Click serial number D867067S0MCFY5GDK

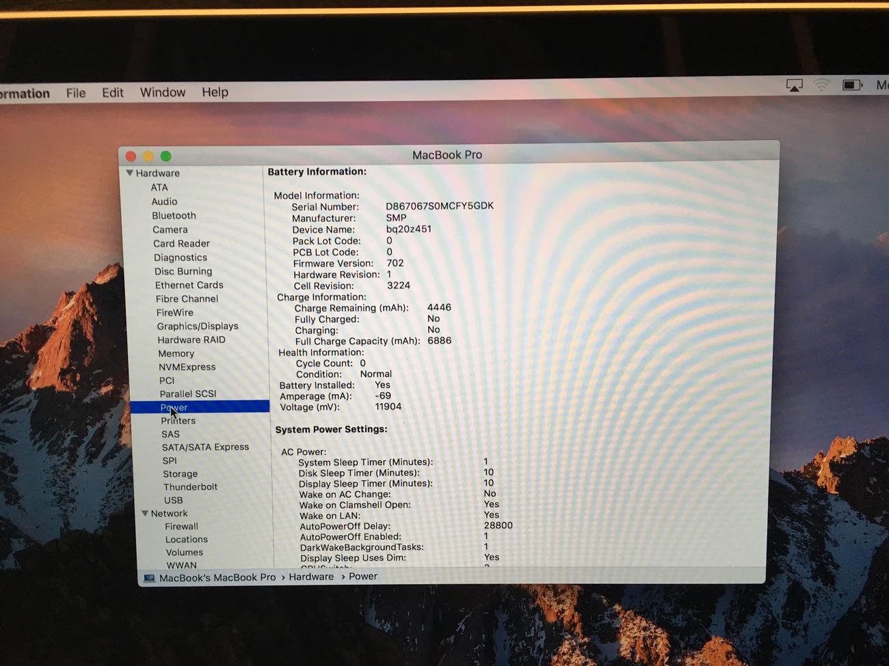click(440, 206)
